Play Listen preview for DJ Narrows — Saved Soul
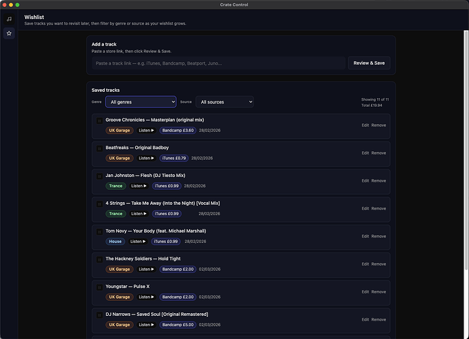 pyautogui.click(x=146, y=325)
